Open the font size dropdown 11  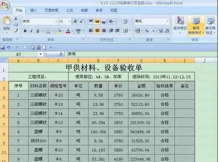point(69,21)
